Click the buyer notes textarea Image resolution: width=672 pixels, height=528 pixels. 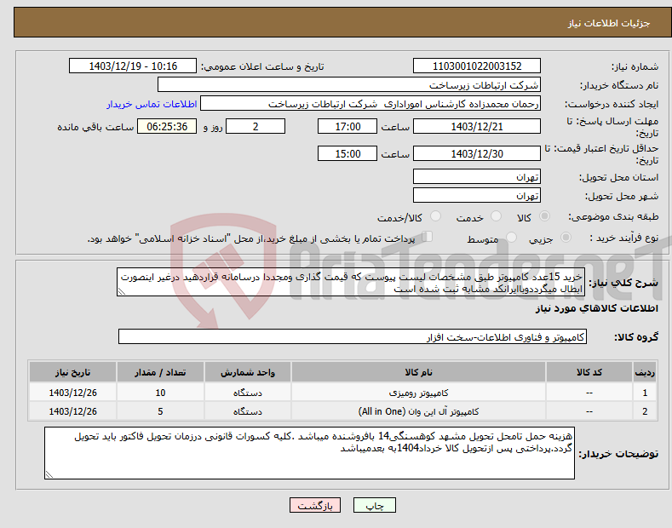click(x=309, y=453)
